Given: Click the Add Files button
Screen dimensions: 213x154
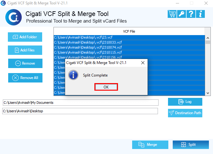Looking at the screenshot, I should coord(25,50).
